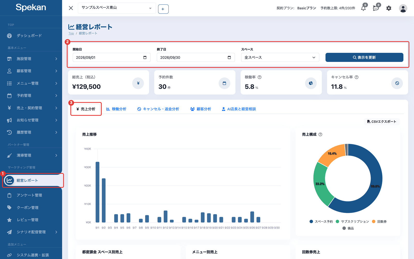Image resolution: width=414 pixels, height=259 pixels.
Task: Switch to the AI店長と経営相談 tab
Action: (239, 109)
